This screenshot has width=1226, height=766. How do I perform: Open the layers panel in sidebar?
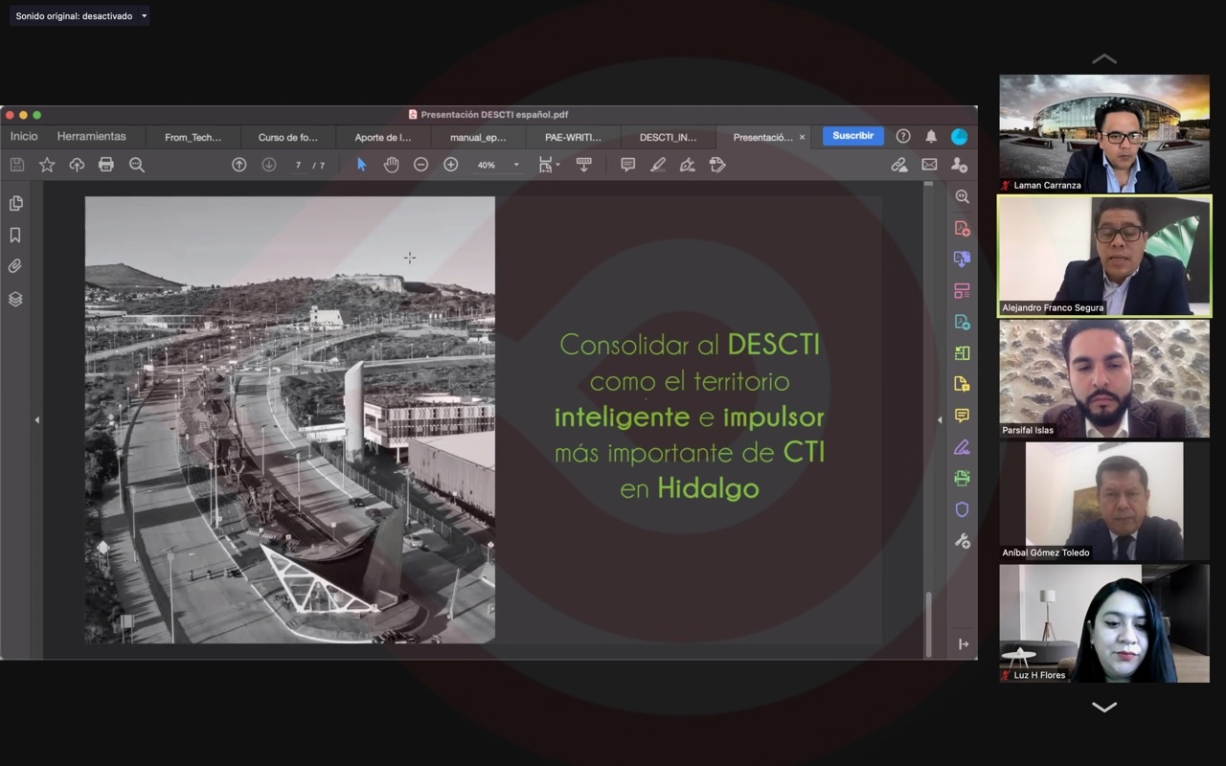[15, 299]
